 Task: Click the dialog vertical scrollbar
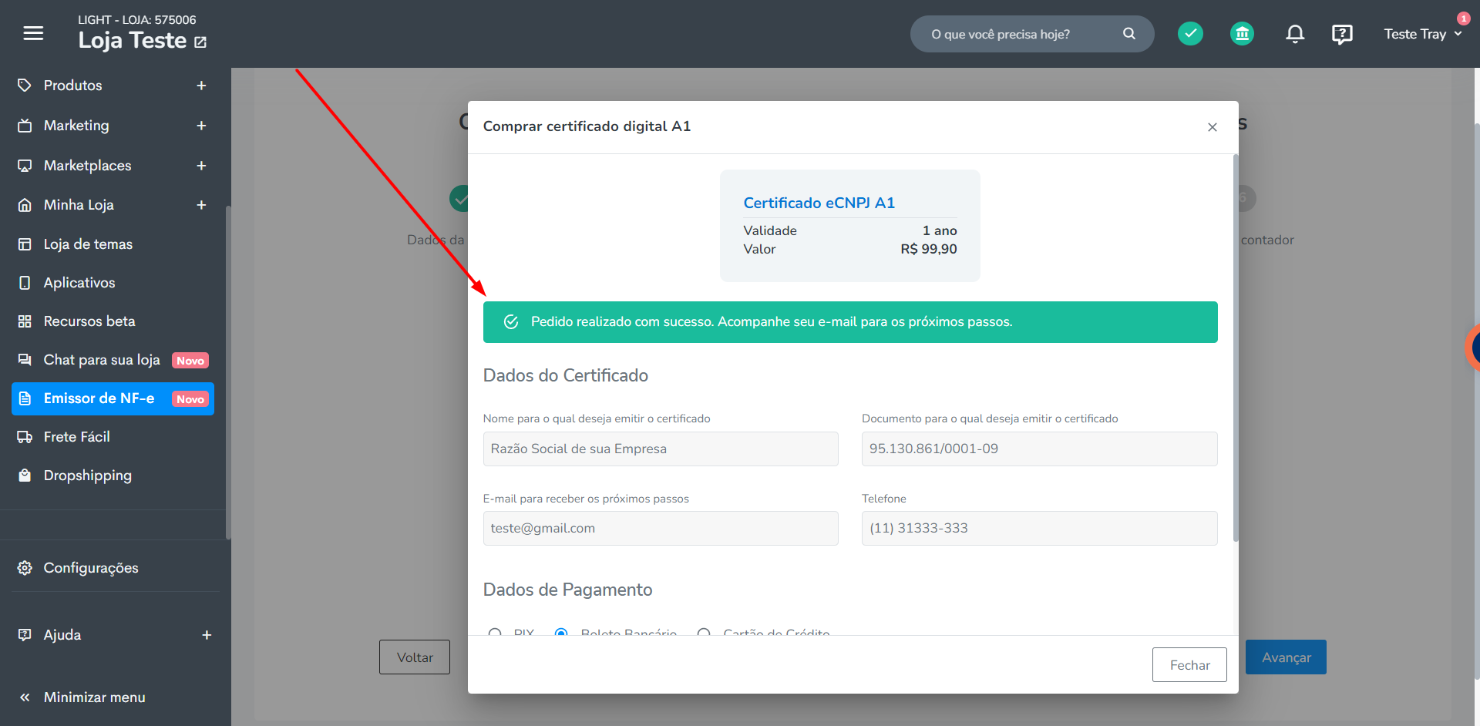tap(1236, 347)
